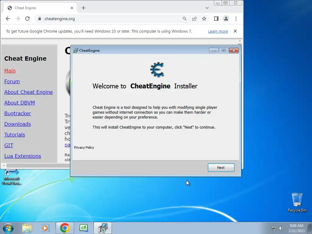This screenshot has height=234, width=312.
Task: Open the Tutorials link
Action: (15, 135)
